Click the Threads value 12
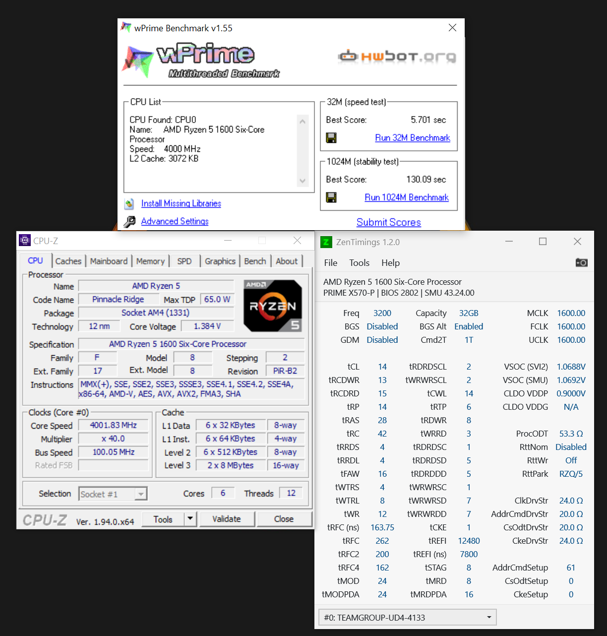 click(x=291, y=493)
